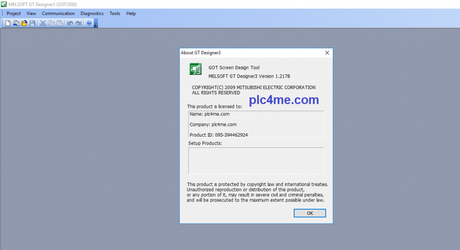
Task: Click the 'MELSOFT GT Designer3 Version 1.217B' text
Action: tap(249, 76)
